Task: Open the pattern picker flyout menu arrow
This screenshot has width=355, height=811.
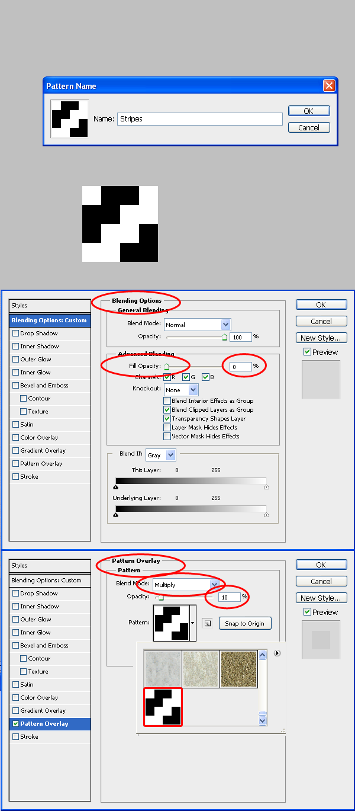Action: click(x=277, y=653)
